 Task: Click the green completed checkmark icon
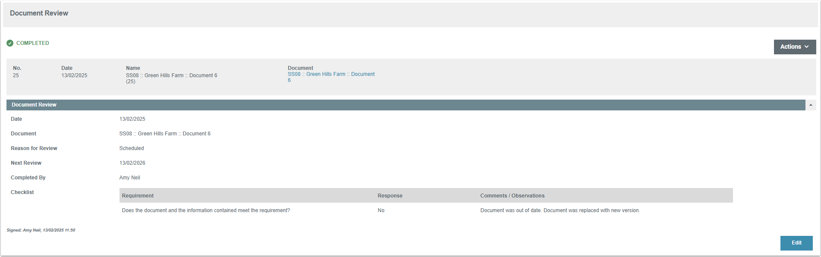[10, 43]
